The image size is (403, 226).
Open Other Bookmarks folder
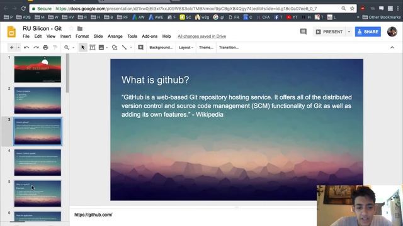pyautogui.click(x=382, y=17)
